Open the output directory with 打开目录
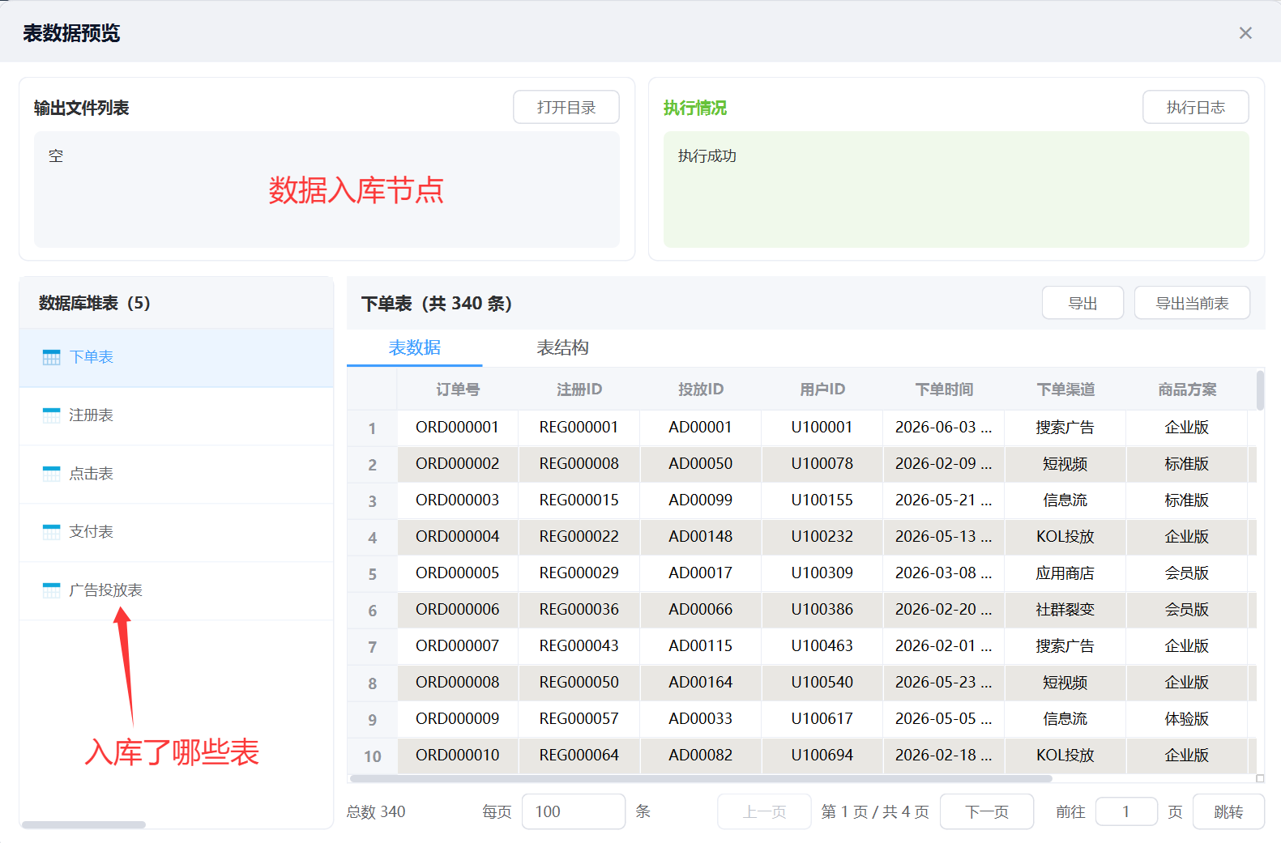This screenshot has height=843, width=1281. [566, 108]
